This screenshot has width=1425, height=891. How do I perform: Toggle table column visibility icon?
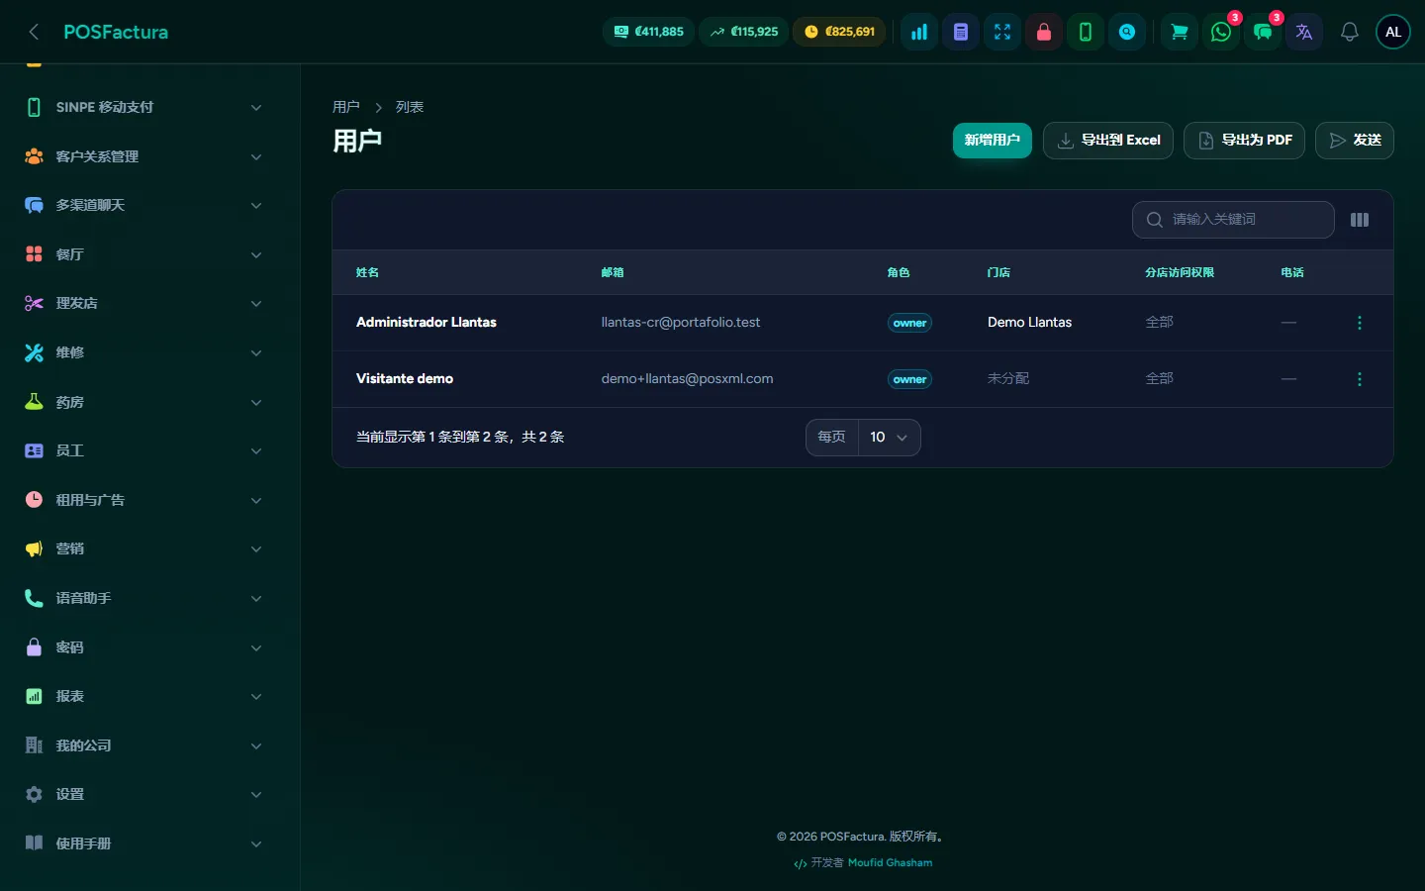[x=1360, y=220]
